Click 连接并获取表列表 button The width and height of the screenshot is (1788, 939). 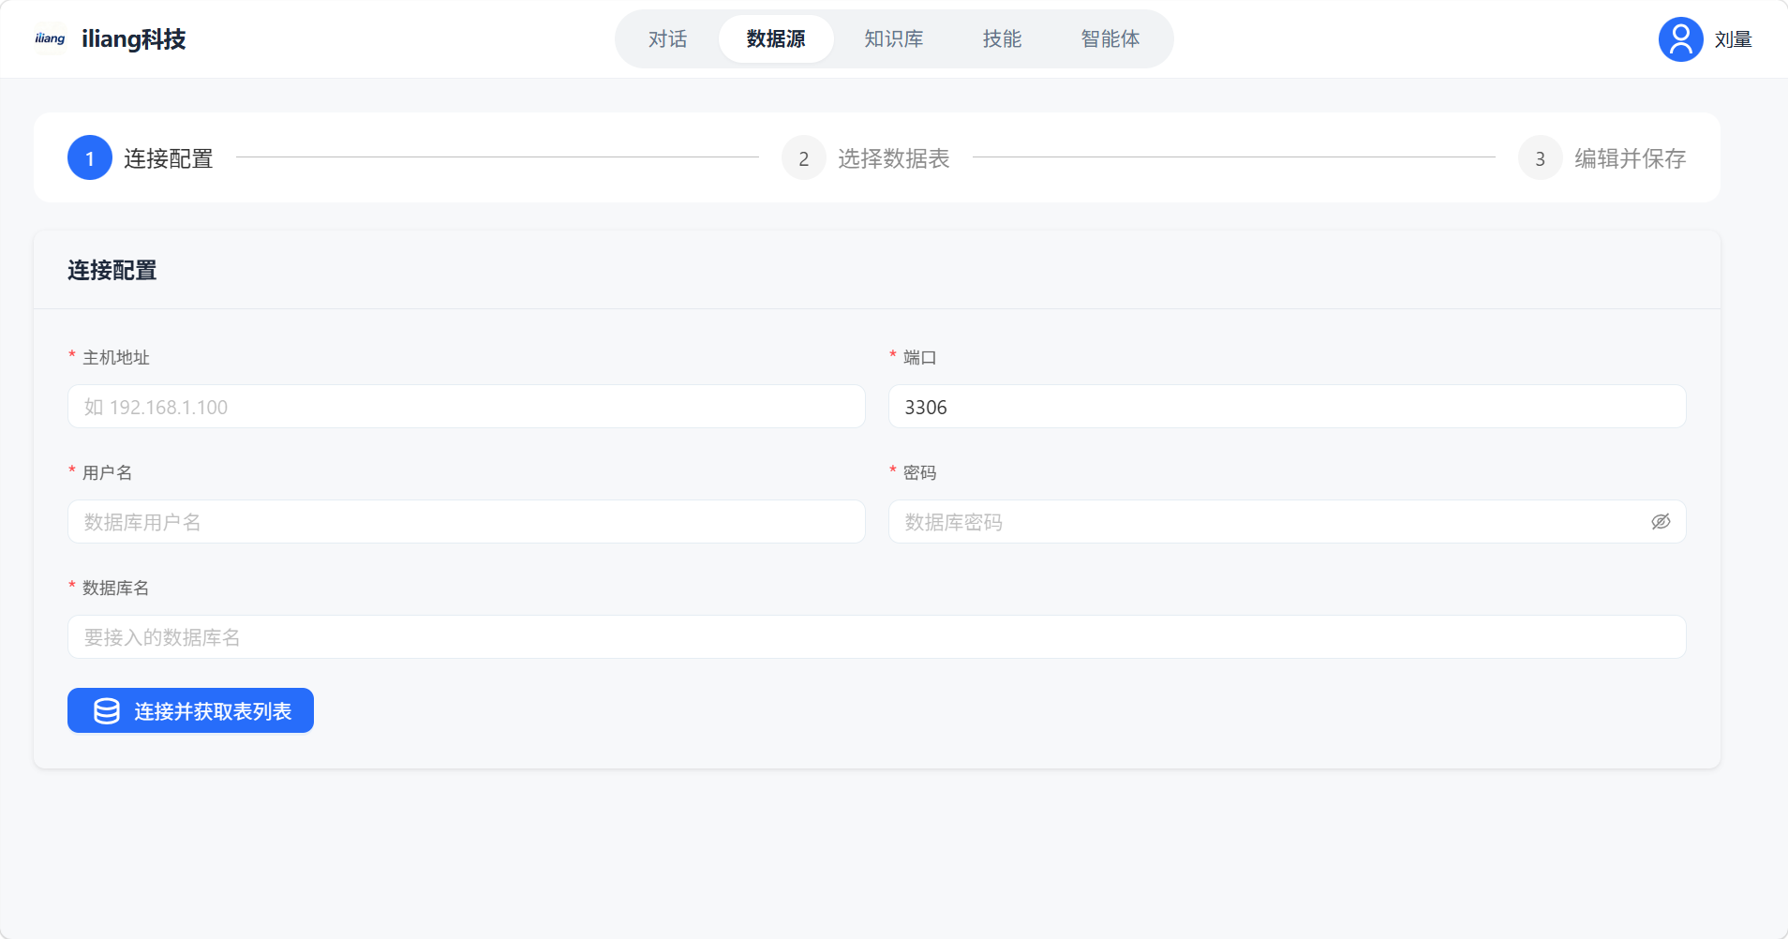coord(190,711)
